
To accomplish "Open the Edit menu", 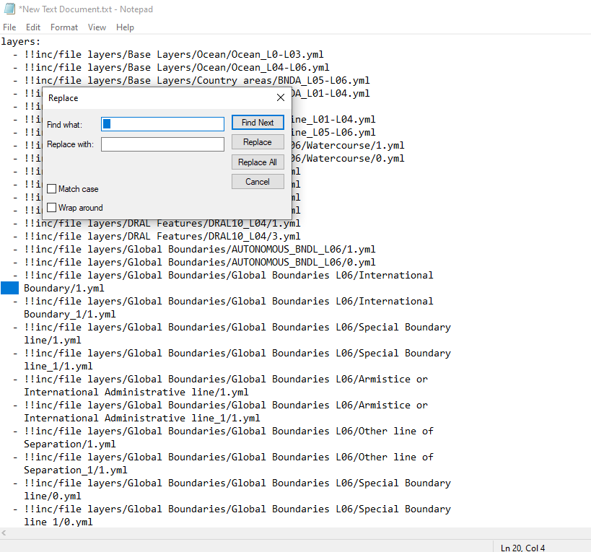I will pos(33,27).
